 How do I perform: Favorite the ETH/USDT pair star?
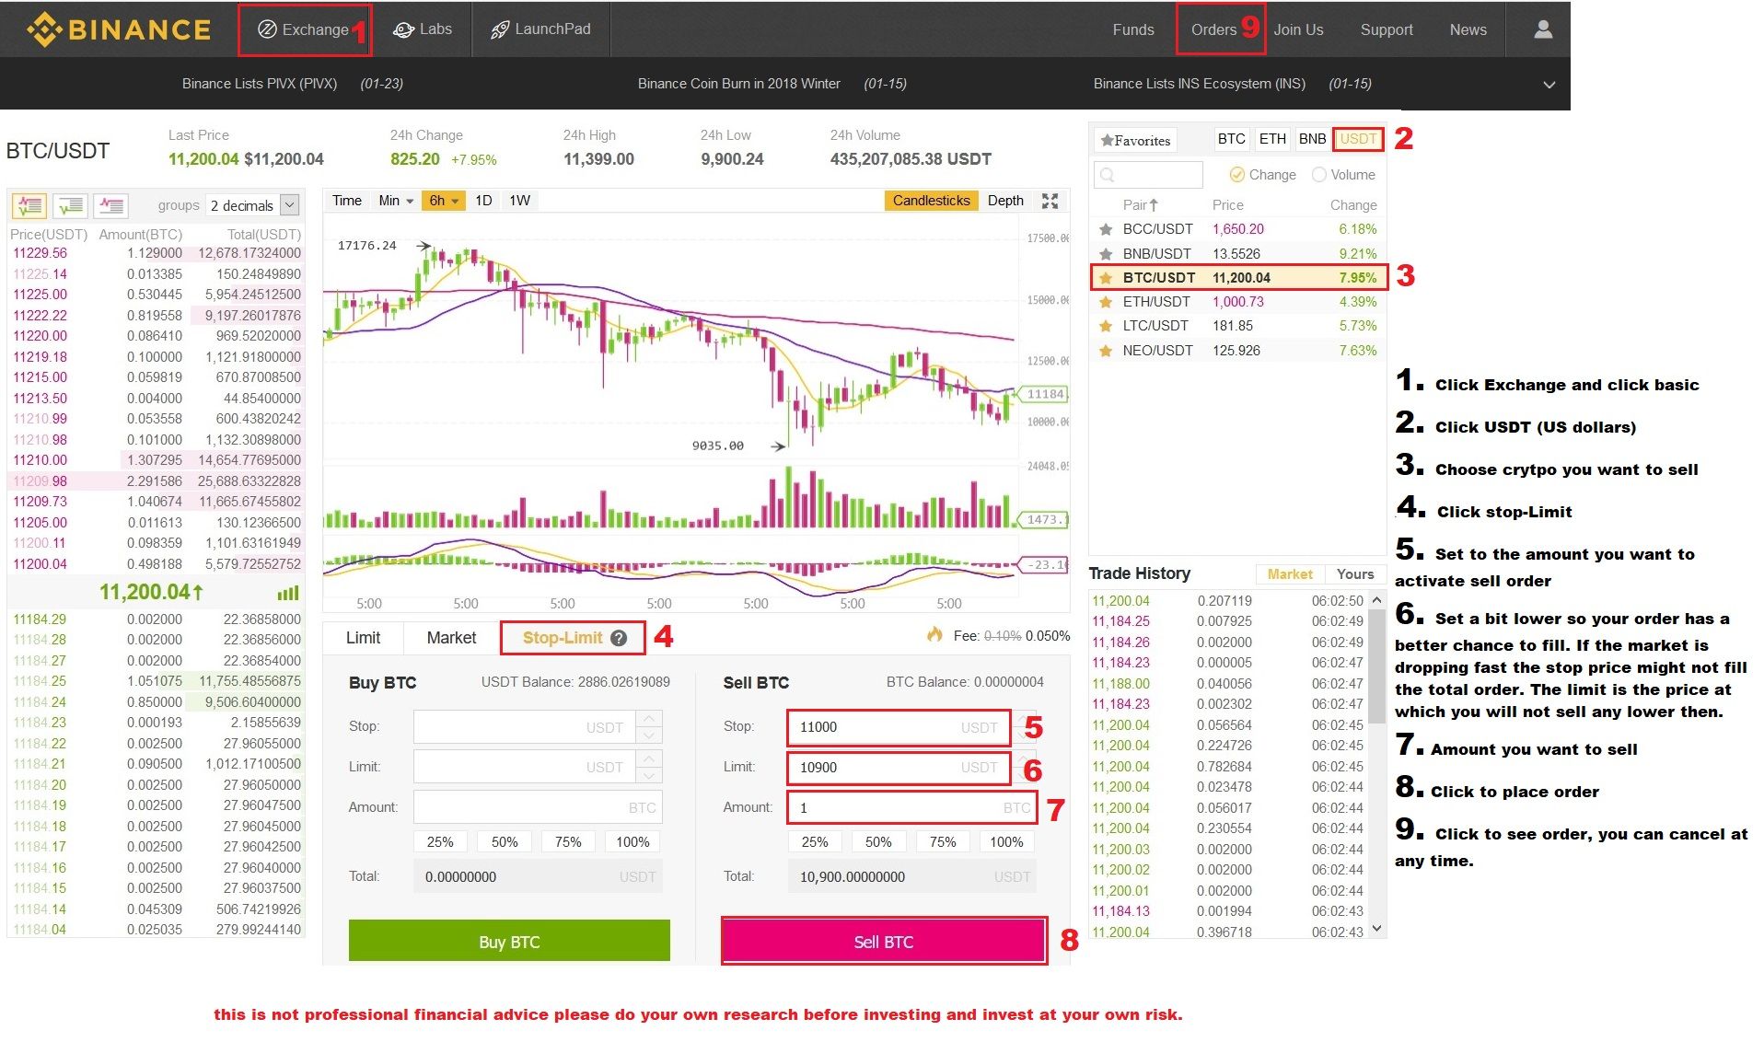pos(1106,301)
